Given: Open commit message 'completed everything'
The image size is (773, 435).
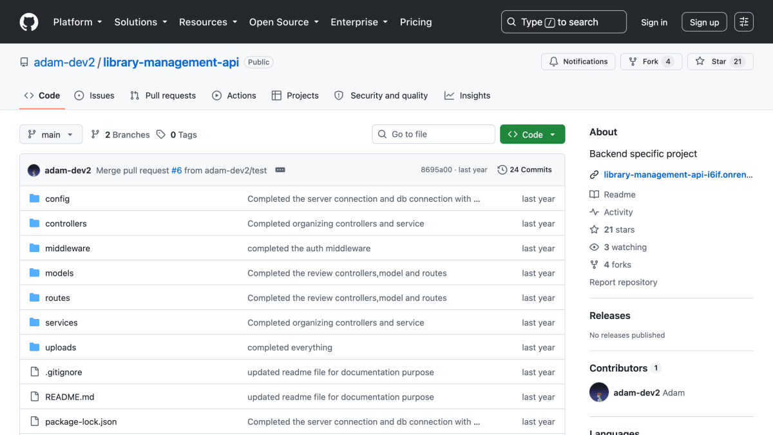Looking at the screenshot, I should click(290, 347).
